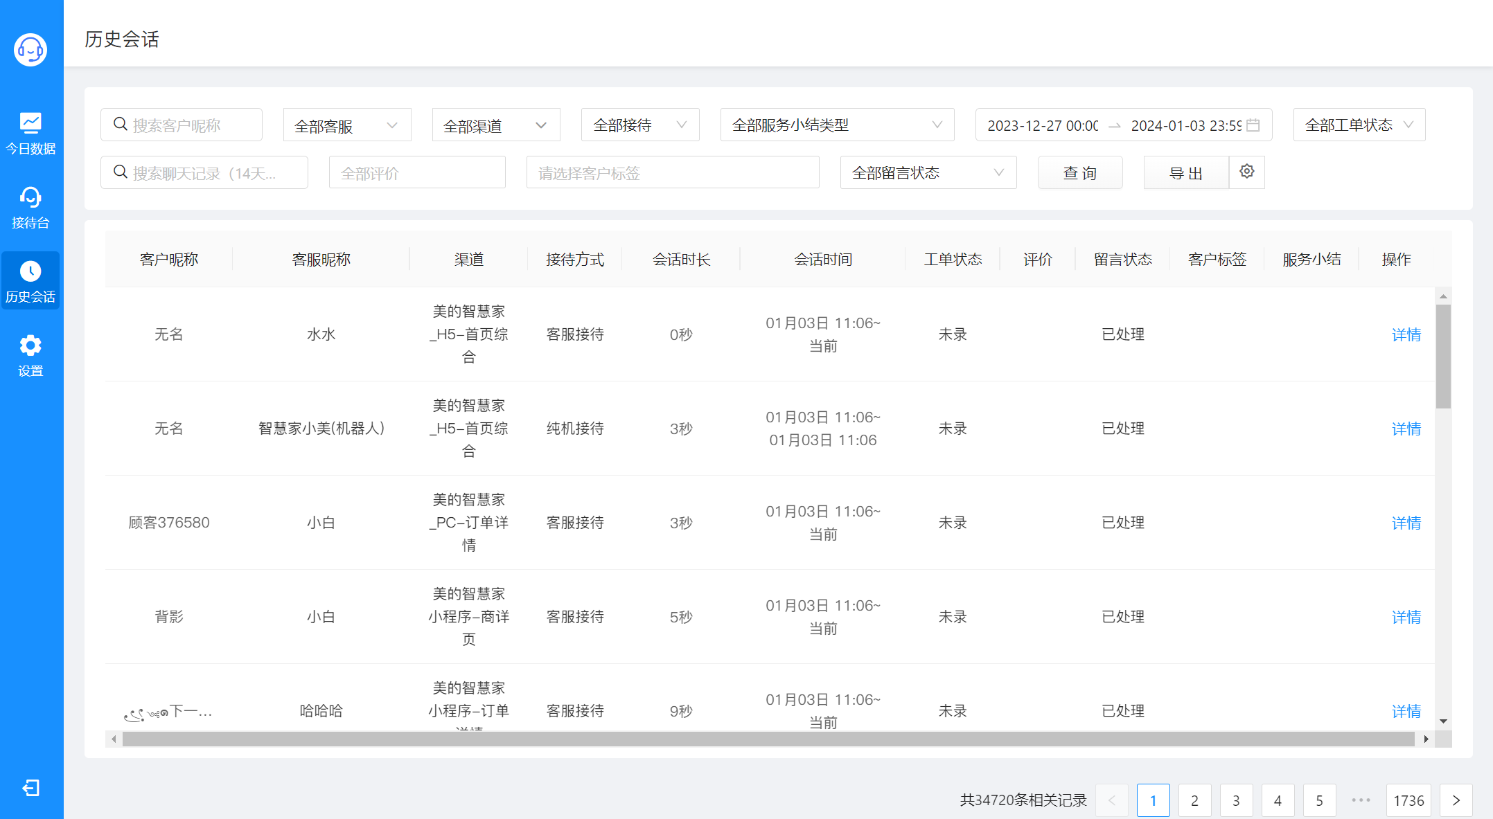
Task: Click scrollbar up arrow
Action: point(1443,296)
